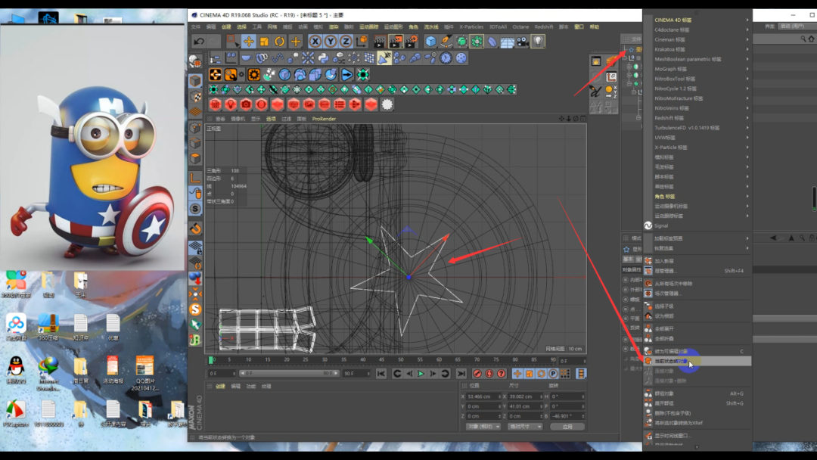Toggle the X axis lock

pyautogui.click(x=315, y=41)
